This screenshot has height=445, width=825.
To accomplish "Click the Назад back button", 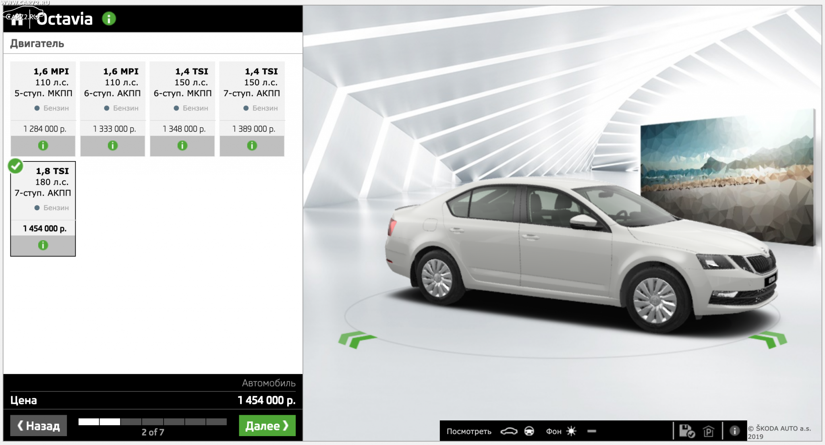I will click(39, 426).
